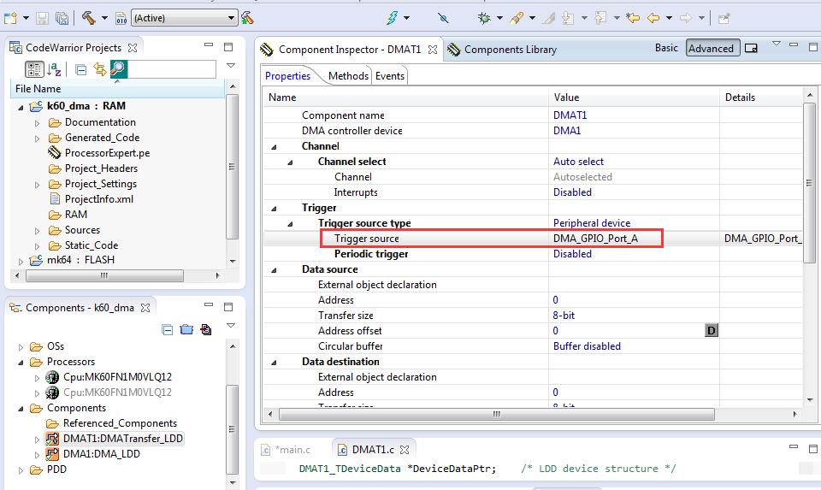This screenshot has width=821, height=490.
Task: Click the hammer with star build-target icon
Action: pyautogui.click(x=248, y=18)
